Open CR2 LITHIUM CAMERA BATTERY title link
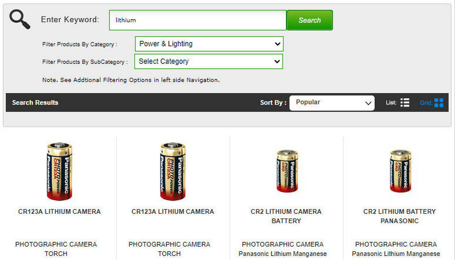The width and height of the screenshot is (455, 260). [x=286, y=216]
